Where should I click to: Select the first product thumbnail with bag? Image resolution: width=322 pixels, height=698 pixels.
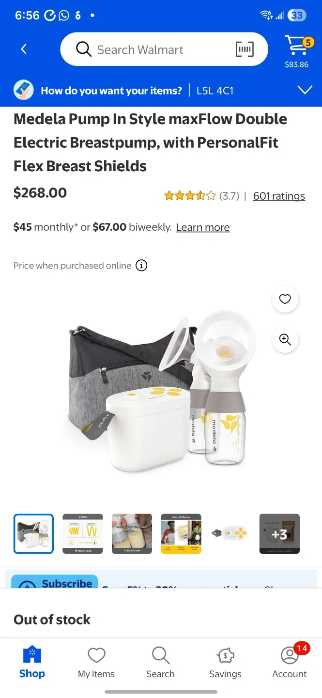pos(33,534)
